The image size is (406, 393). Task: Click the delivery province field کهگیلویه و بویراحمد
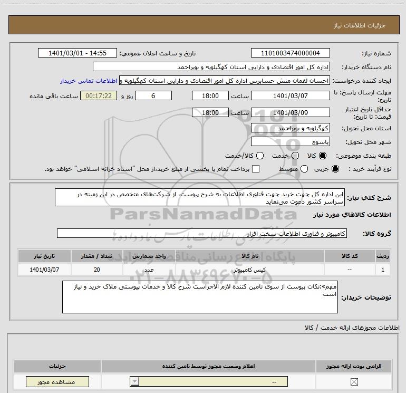(290, 128)
